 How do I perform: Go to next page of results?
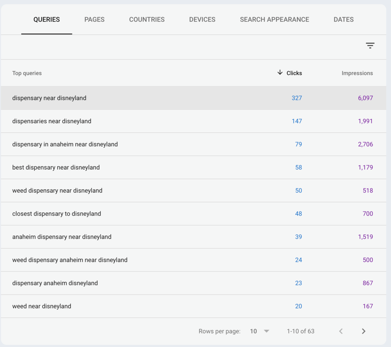(x=364, y=331)
